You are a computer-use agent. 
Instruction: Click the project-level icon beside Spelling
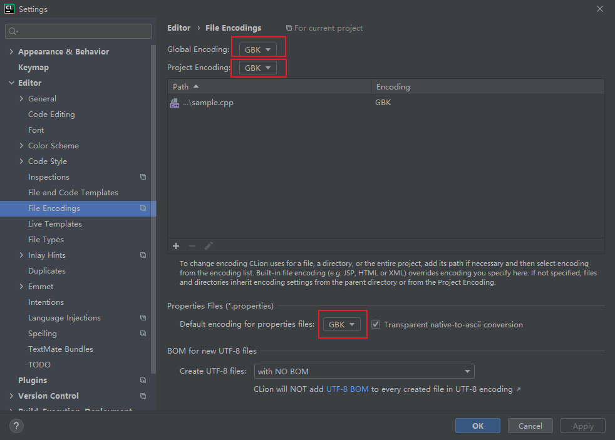click(x=143, y=334)
